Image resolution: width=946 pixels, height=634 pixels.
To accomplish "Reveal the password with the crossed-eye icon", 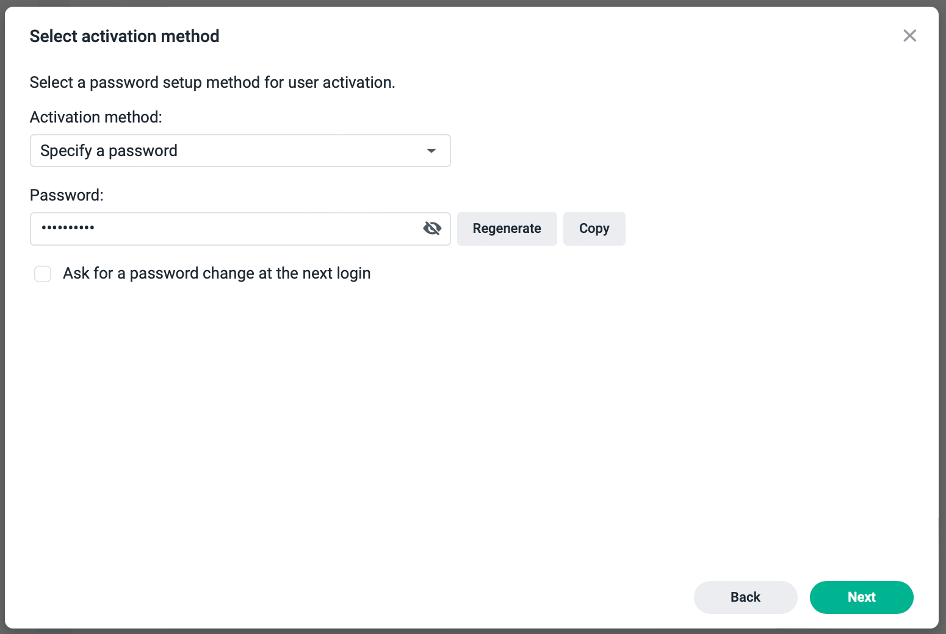I will point(432,229).
